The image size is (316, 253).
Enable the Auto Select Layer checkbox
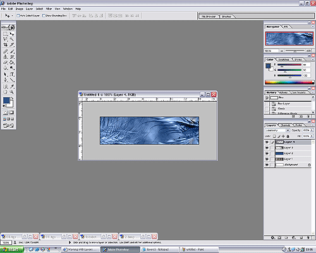coord(18,15)
